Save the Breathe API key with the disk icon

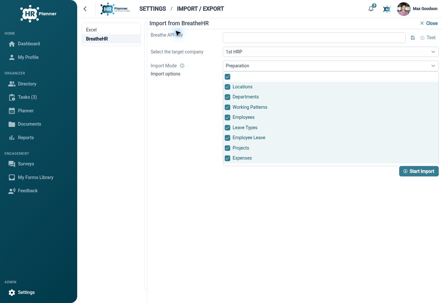[x=413, y=38]
